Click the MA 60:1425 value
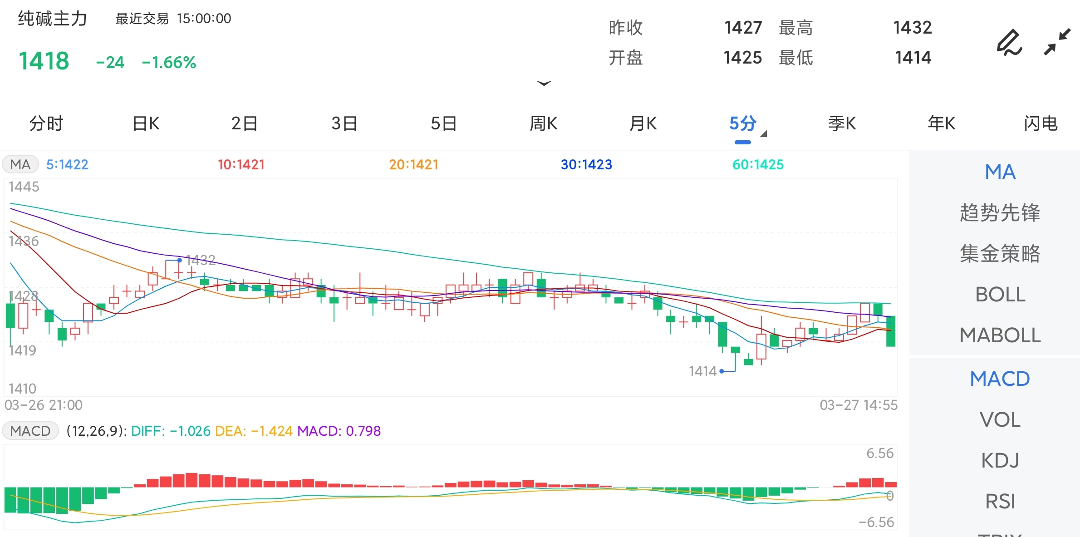1080x537 pixels. click(758, 164)
